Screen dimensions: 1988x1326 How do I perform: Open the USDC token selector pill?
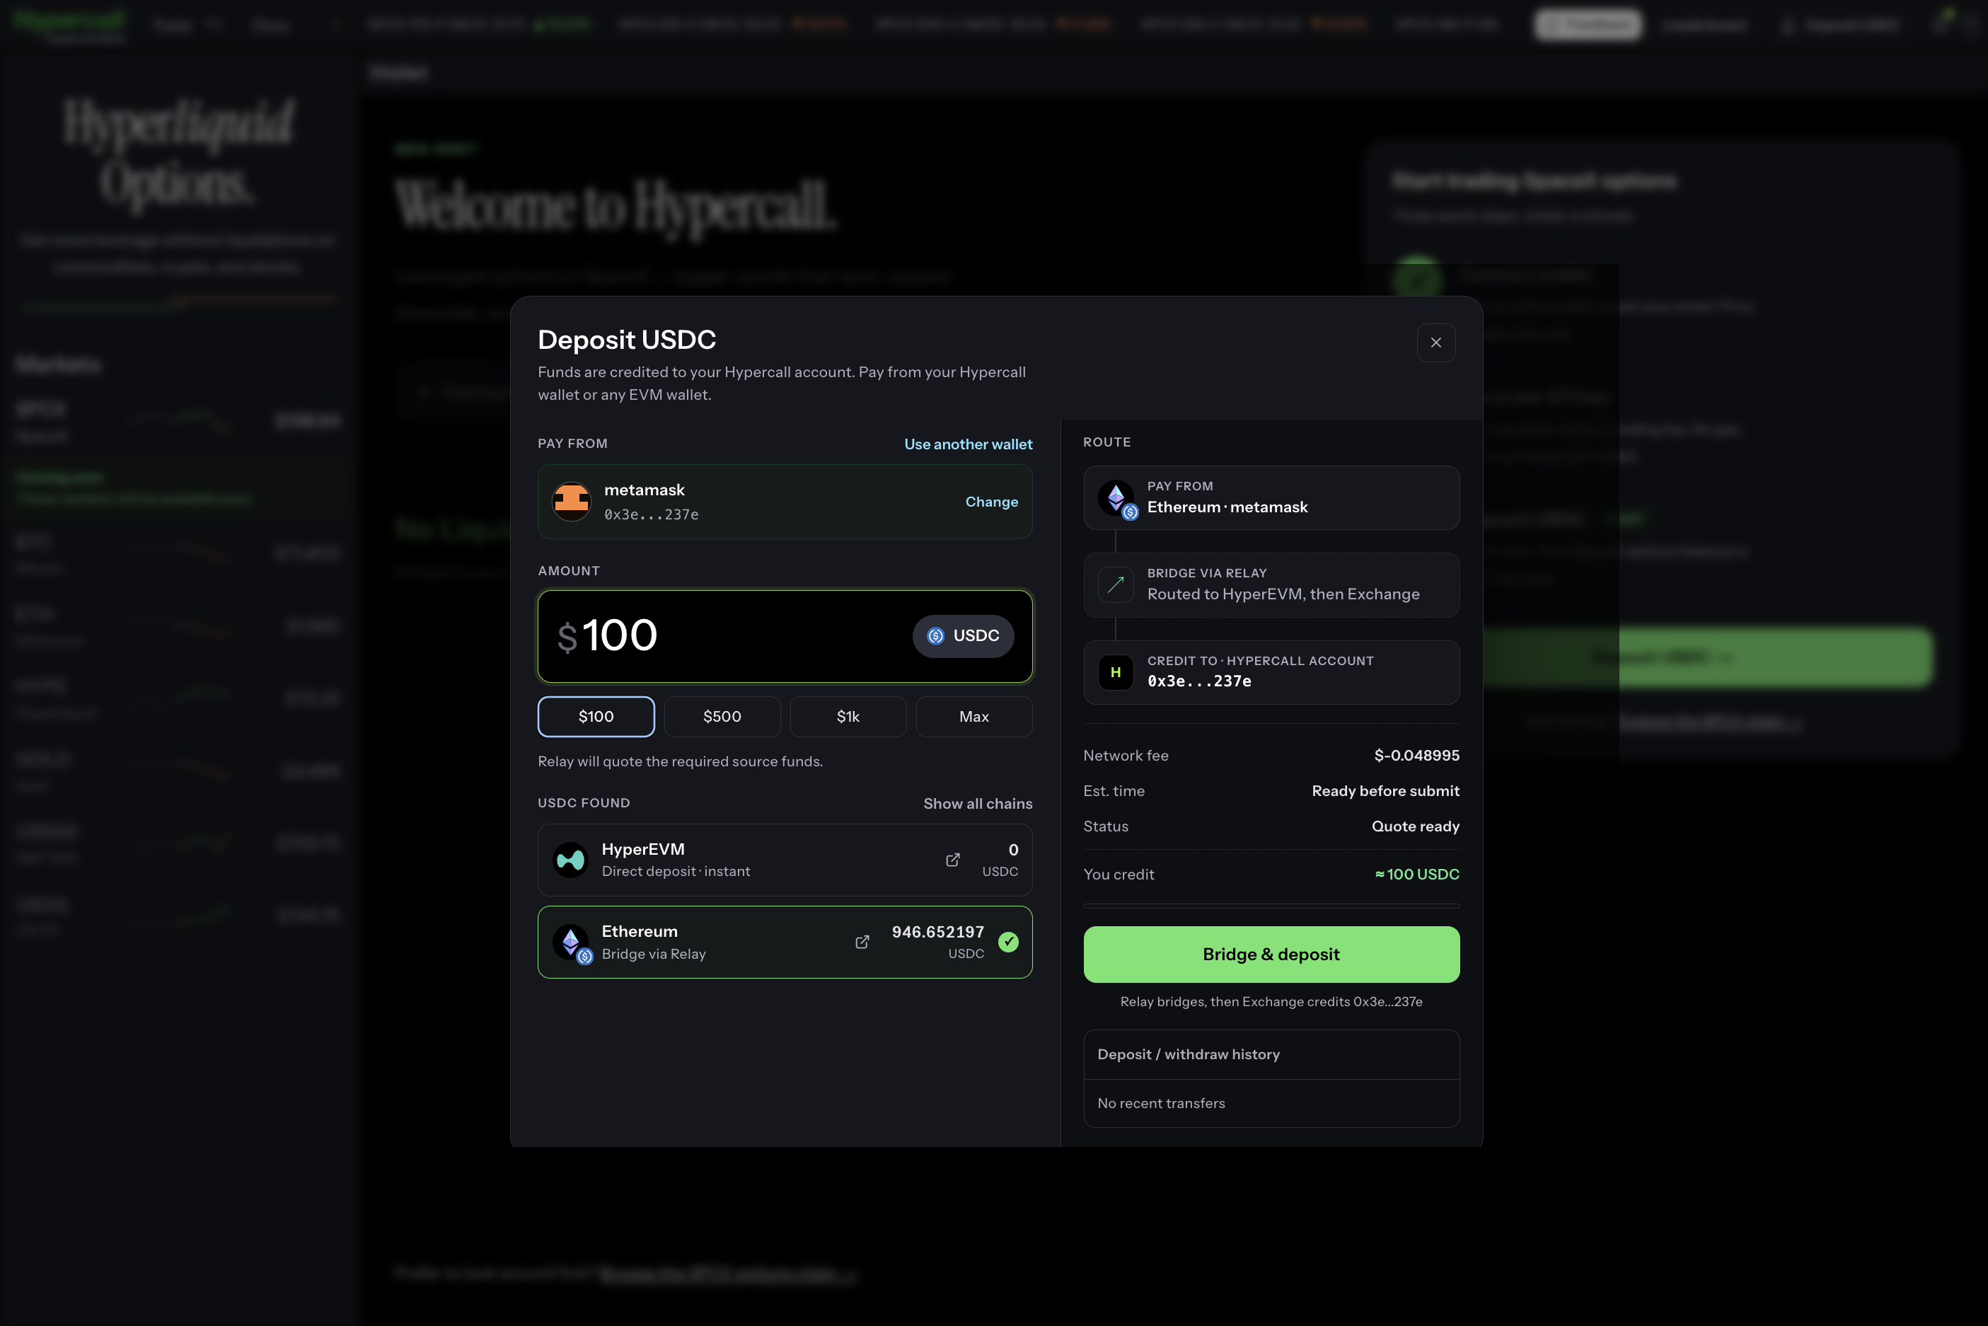[x=963, y=636]
